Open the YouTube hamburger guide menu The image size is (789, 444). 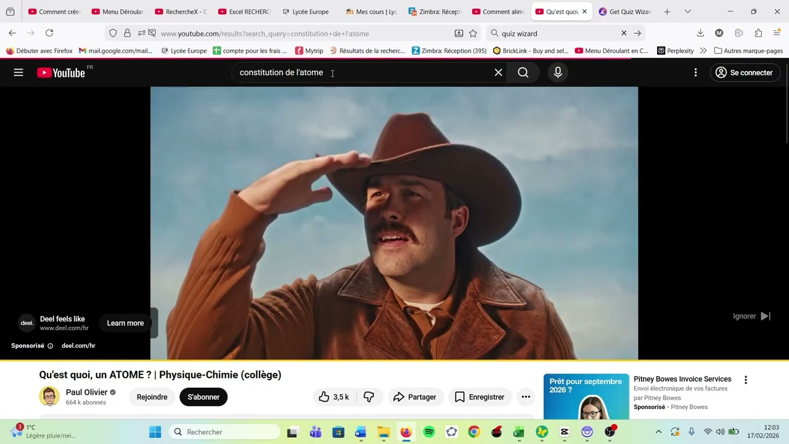coord(18,73)
